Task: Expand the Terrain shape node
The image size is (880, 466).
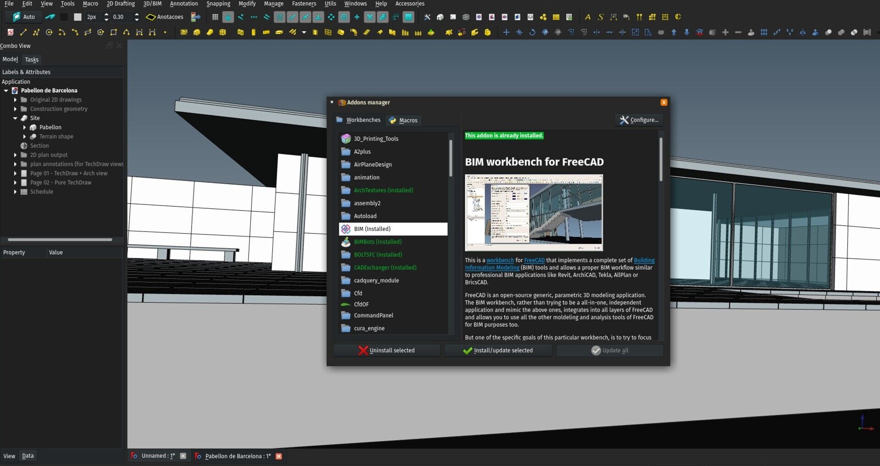Action: click(24, 137)
